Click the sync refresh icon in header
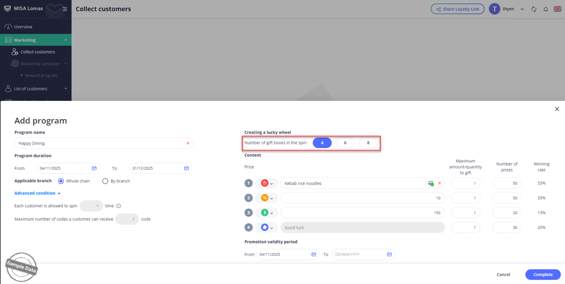565x284 pixels. tap(534, 9)
